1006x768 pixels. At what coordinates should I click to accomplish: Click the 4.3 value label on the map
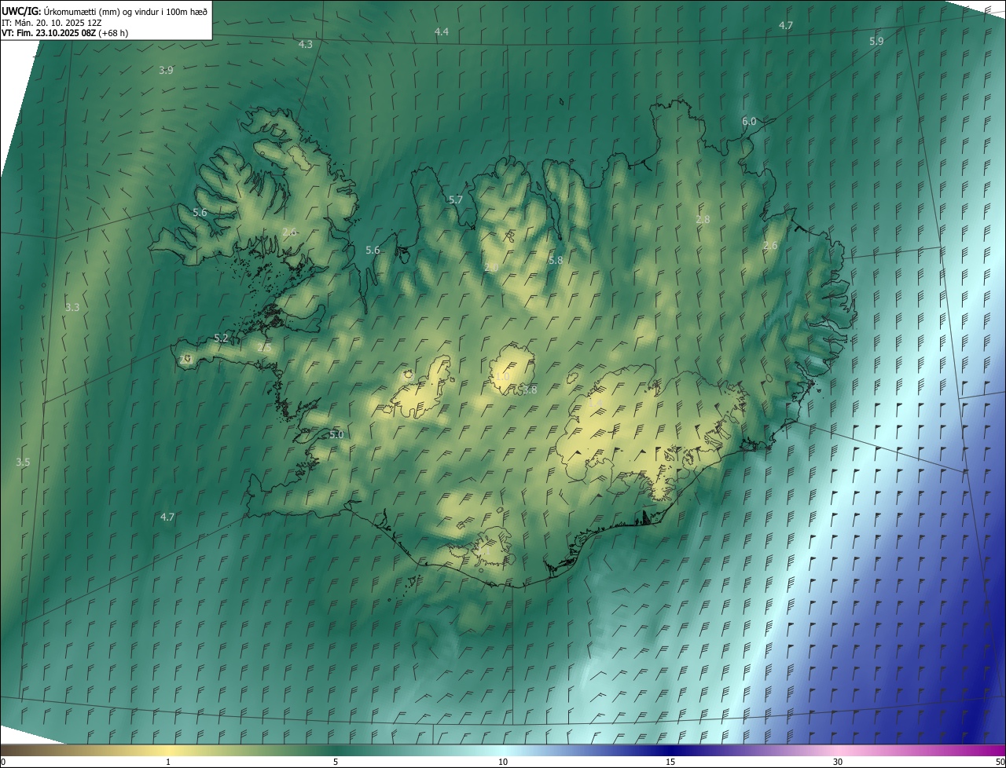click(x=305, y=45)
